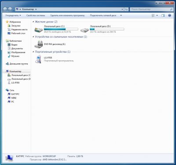Open the view options dropdown arrow
The height and width of the screenshot is (165, 176).
tap(157, 15)
